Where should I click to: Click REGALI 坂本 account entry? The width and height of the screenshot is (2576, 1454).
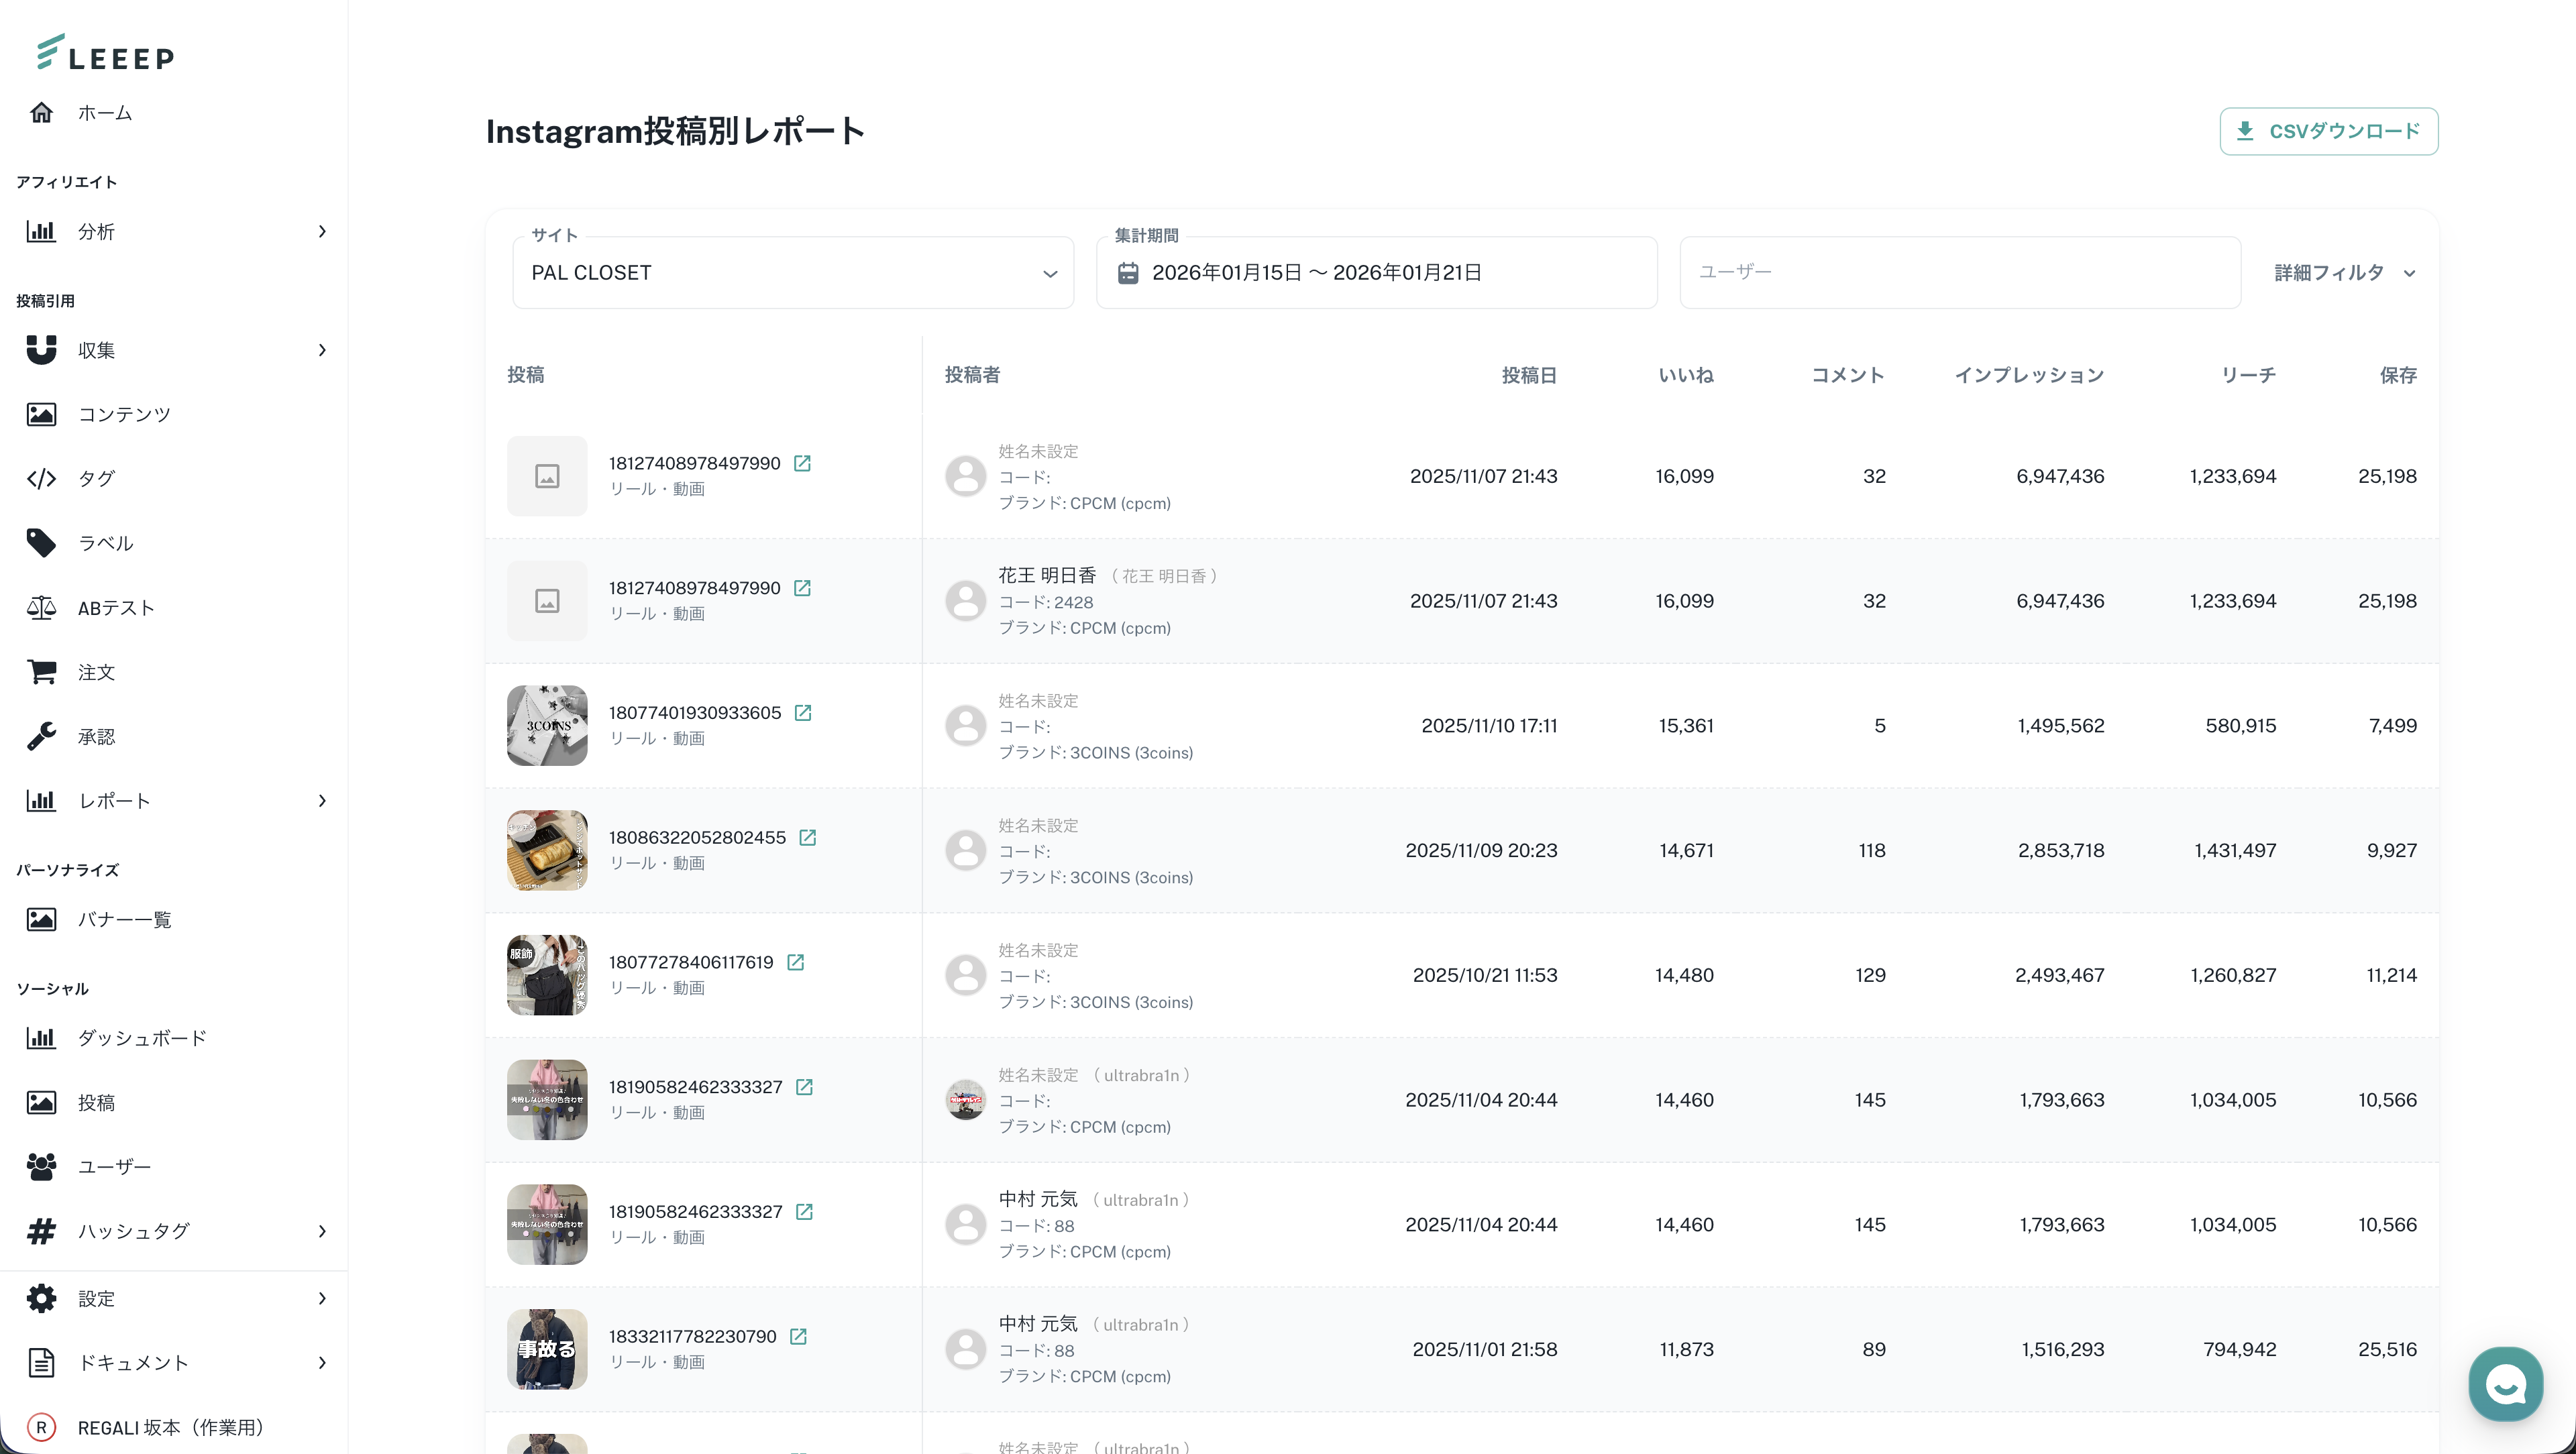(170, 1427)
